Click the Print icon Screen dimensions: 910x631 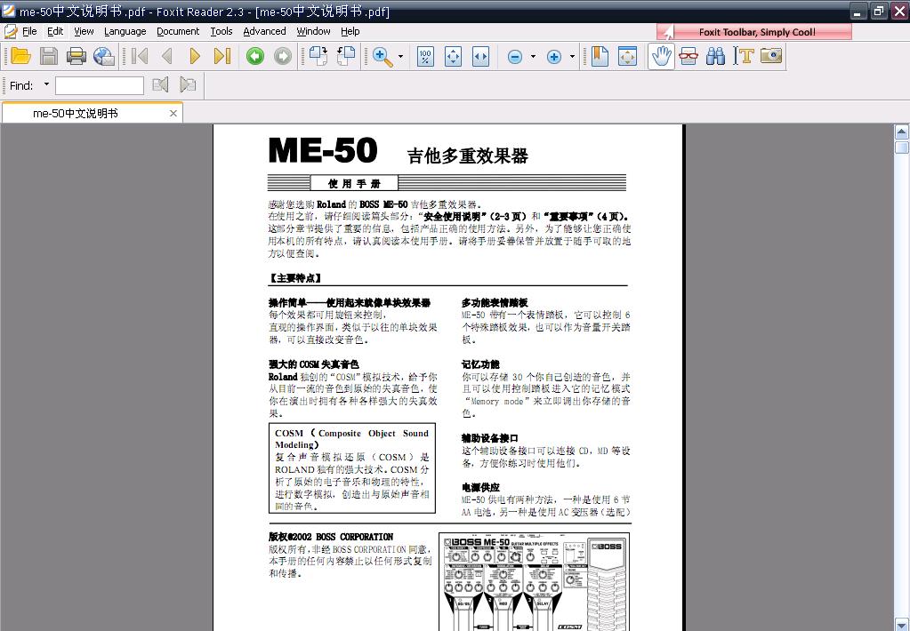click(76, 56)
